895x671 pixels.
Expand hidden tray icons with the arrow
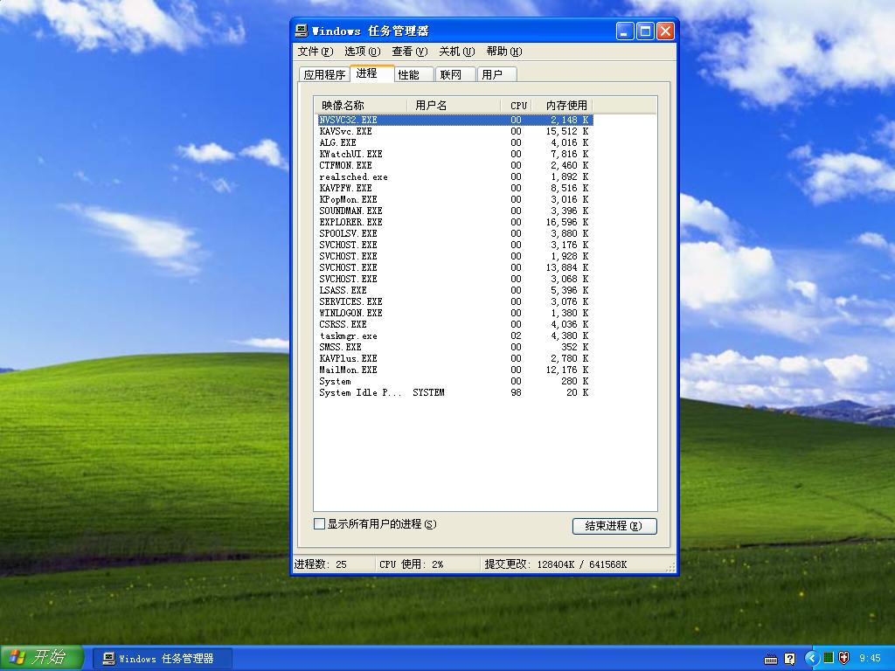click(811, 659)
